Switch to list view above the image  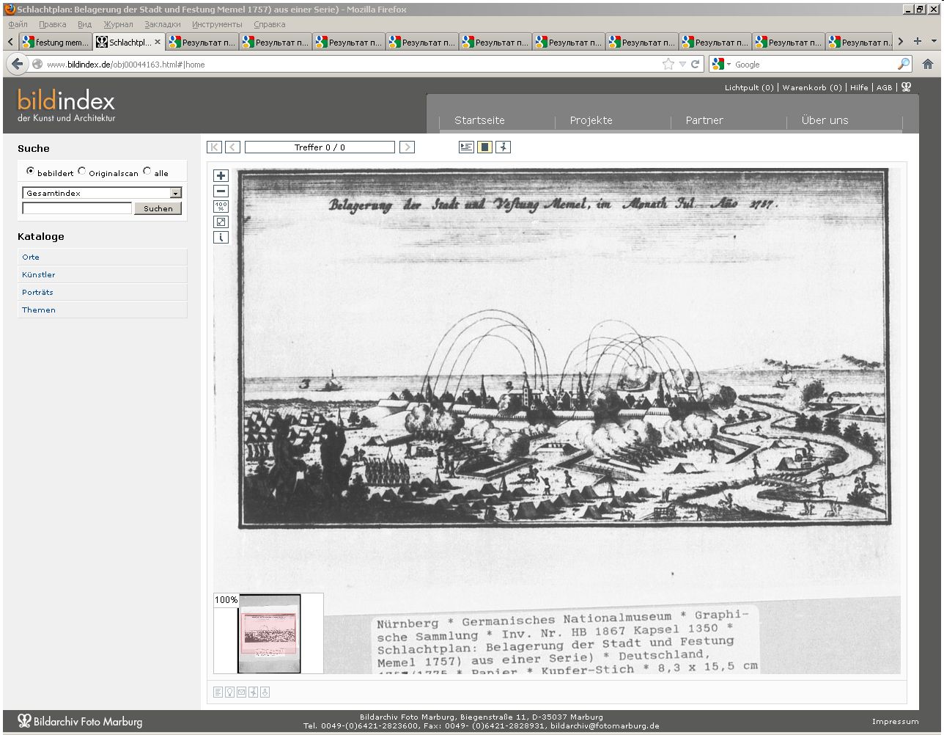(466, 147)
